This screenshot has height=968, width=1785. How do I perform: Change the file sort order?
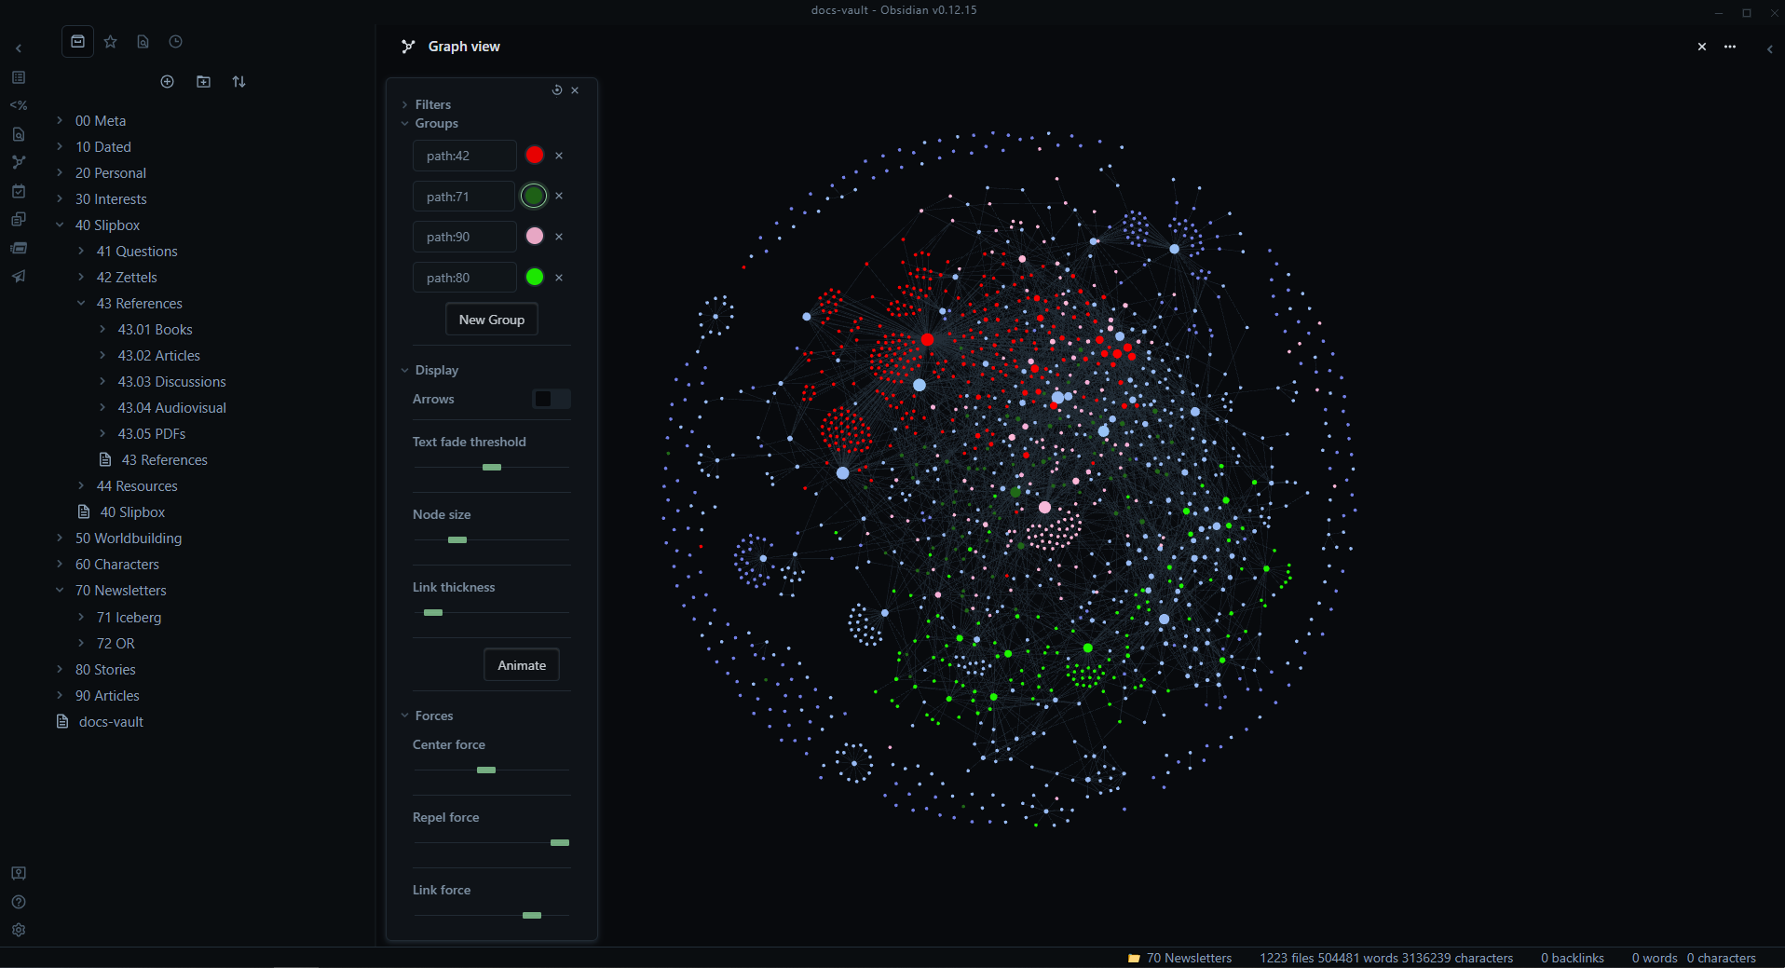[238, 81]
